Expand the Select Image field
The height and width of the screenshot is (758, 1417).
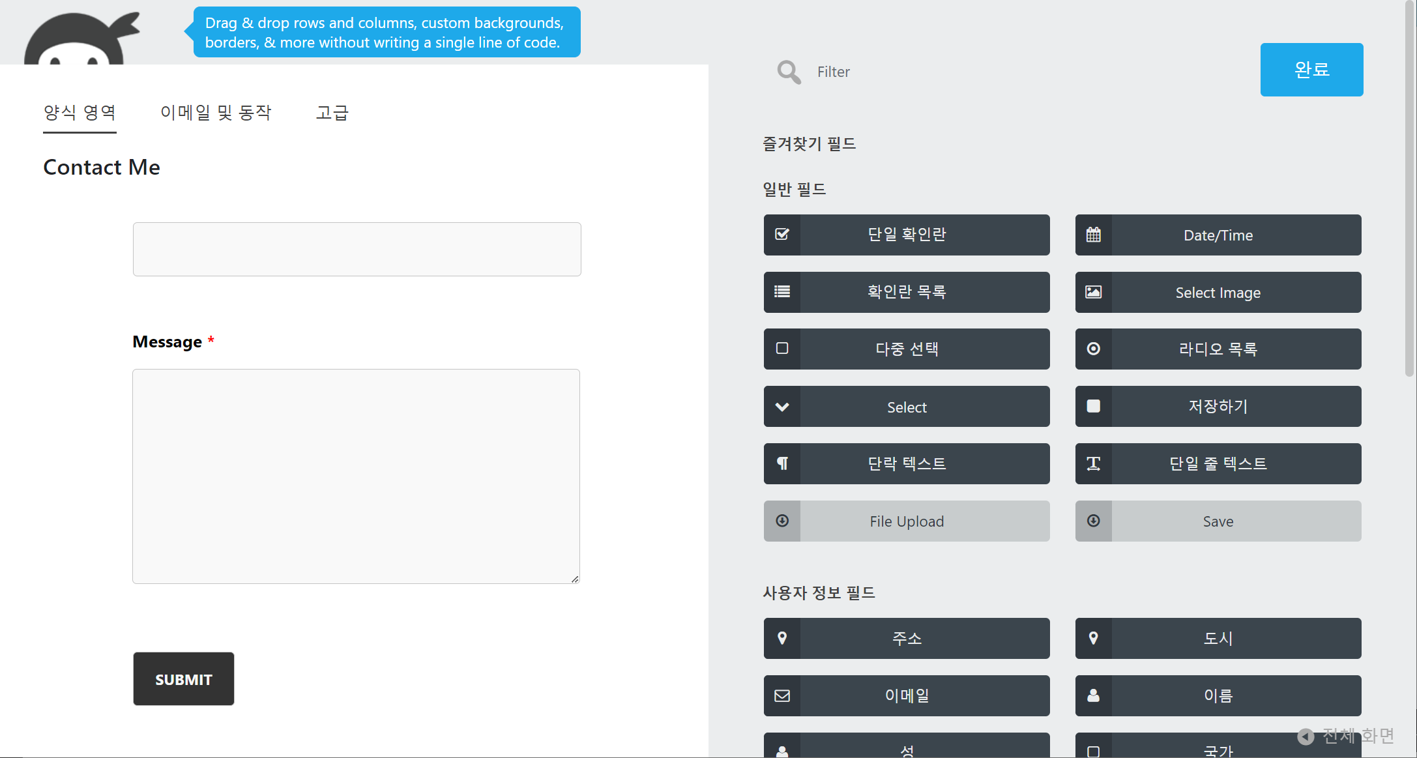(1216, 291)
